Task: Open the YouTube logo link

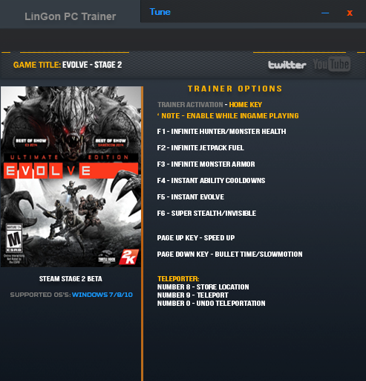Action: tap(332, 64)
